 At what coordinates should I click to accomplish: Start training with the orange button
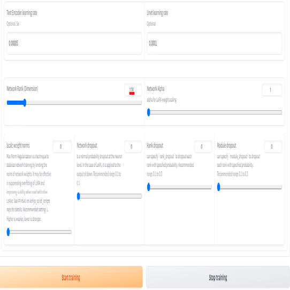71,277
